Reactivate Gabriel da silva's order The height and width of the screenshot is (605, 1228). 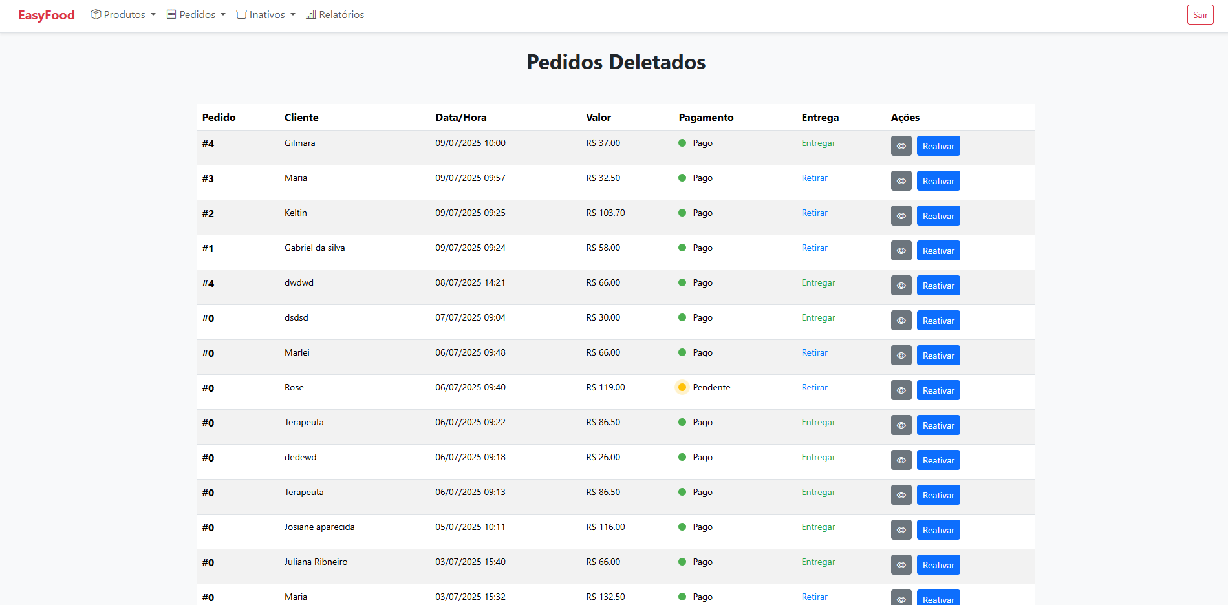pyautogui.click(x=938, y=251)
